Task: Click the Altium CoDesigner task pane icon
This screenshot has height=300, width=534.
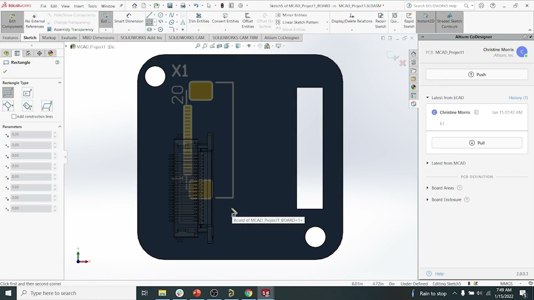Action: pos(413,104)
